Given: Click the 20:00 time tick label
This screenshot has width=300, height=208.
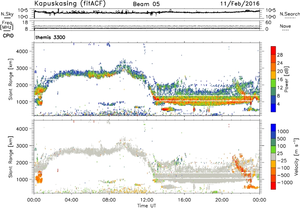Looking at the screenshot, I should 222,200.
